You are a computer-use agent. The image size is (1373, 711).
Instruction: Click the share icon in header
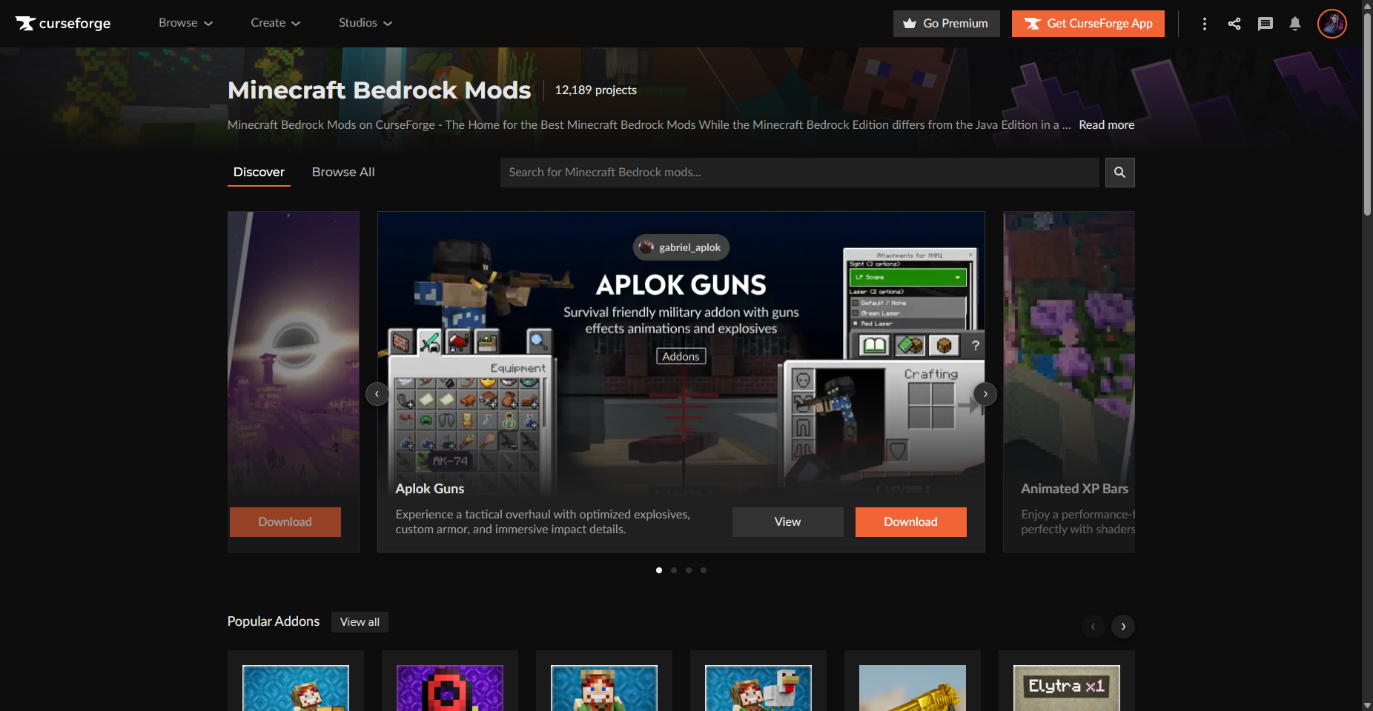coord(1234,24)
